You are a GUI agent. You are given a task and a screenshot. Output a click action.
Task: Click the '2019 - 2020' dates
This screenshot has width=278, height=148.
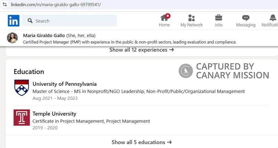[45, 128]
